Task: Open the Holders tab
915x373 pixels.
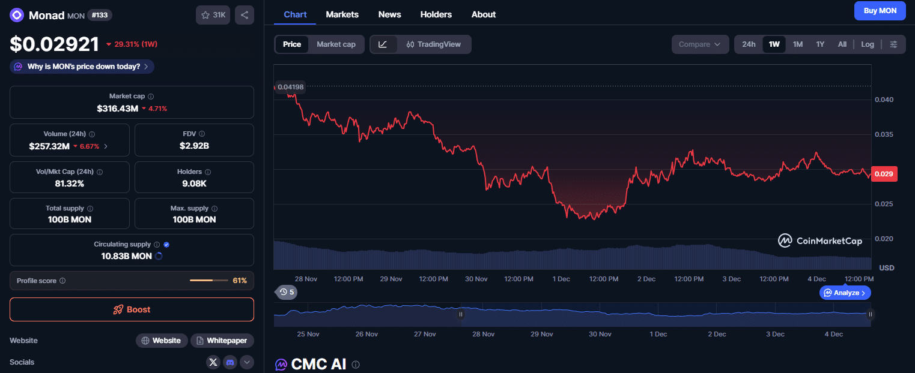Action: pyautogui.click(x=436, y=14)
